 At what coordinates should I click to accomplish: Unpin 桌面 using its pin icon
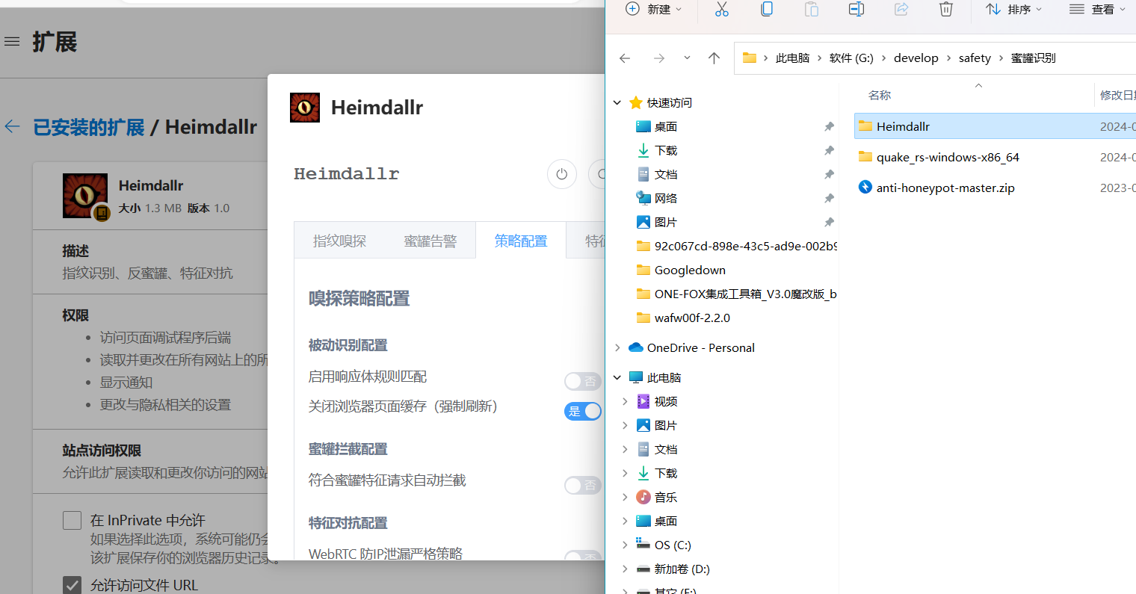point(829,127)
